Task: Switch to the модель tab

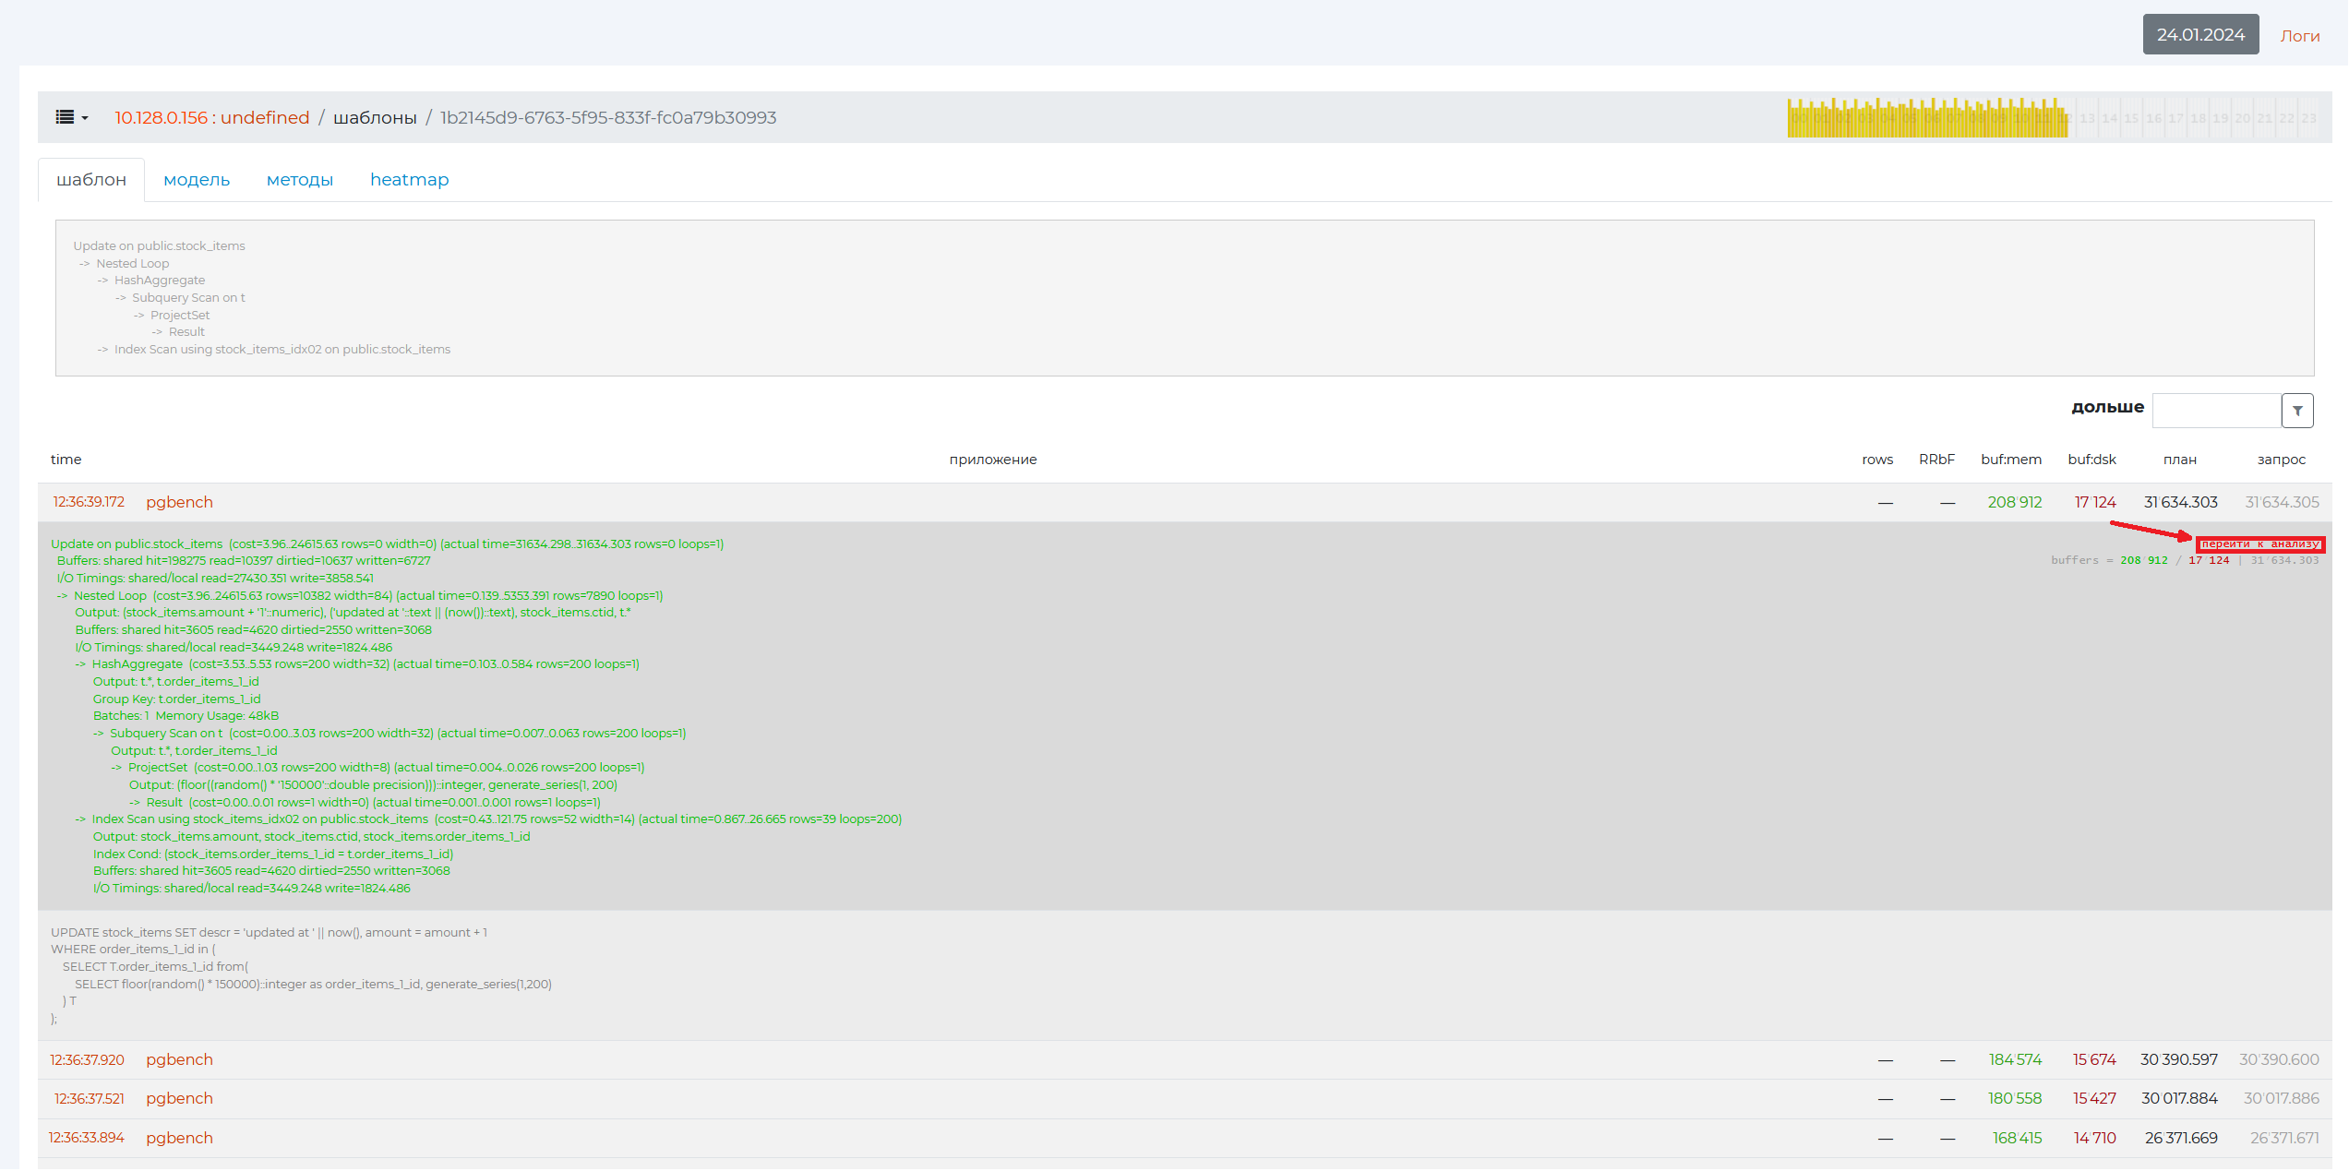Action: (x=197, y=180)
